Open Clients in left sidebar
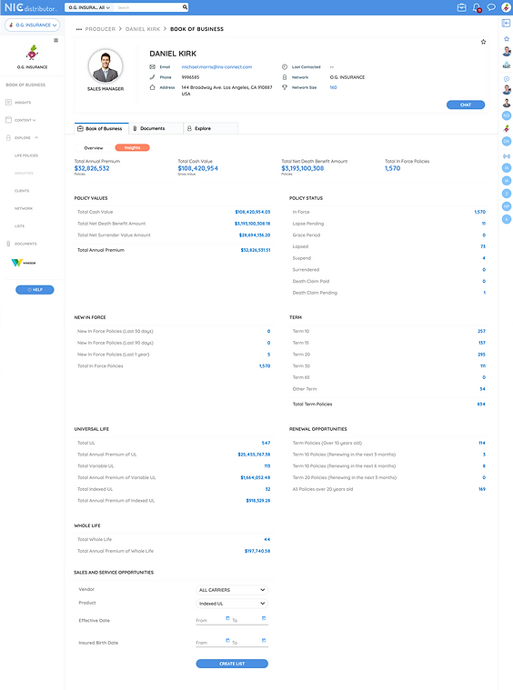 point(22,191)
